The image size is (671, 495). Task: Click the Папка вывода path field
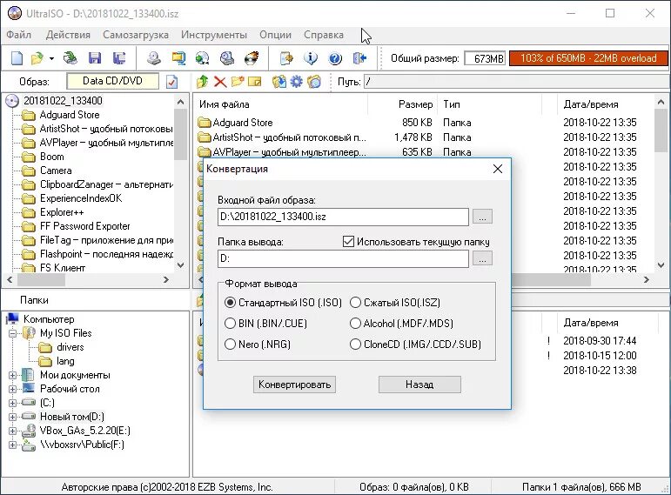pyautogui.click(x=343, y=258)
